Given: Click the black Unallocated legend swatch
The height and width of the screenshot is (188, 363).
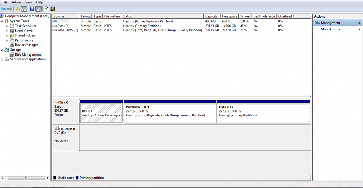Looking at the screenshot, I should tap(55, 178).
